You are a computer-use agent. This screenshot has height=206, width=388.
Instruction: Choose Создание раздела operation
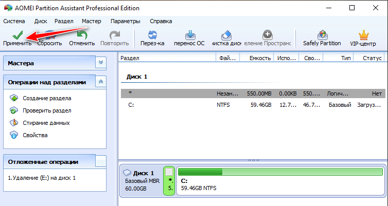(x=47, y=98)
